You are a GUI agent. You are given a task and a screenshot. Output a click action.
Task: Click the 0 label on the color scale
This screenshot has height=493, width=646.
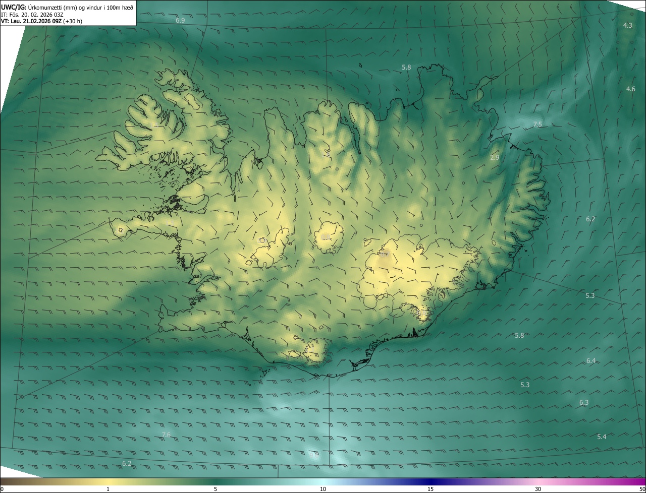point(2,489)
